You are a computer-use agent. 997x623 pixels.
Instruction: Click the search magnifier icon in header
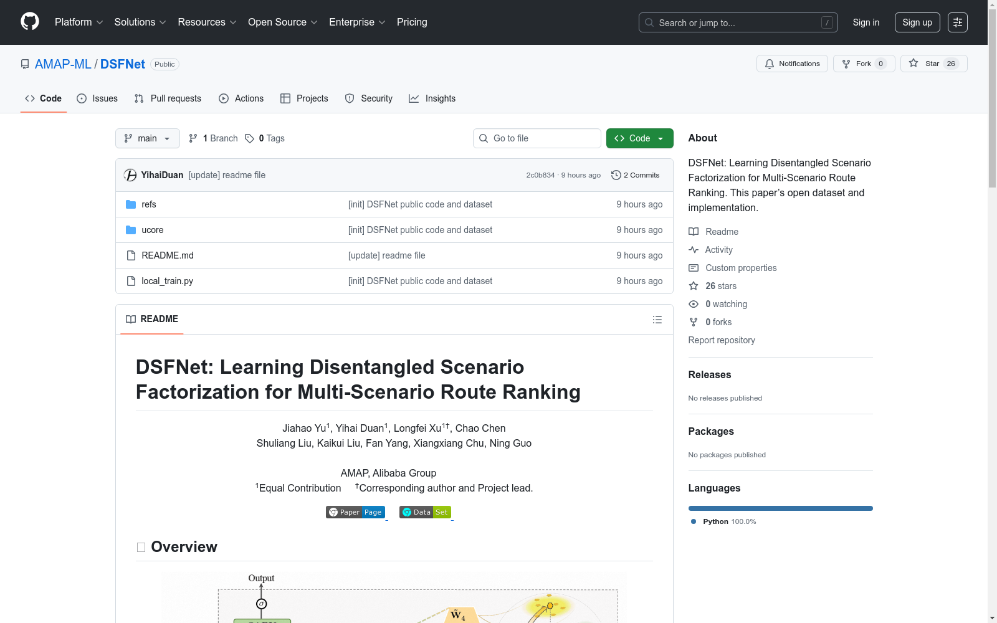pos(649,22)
